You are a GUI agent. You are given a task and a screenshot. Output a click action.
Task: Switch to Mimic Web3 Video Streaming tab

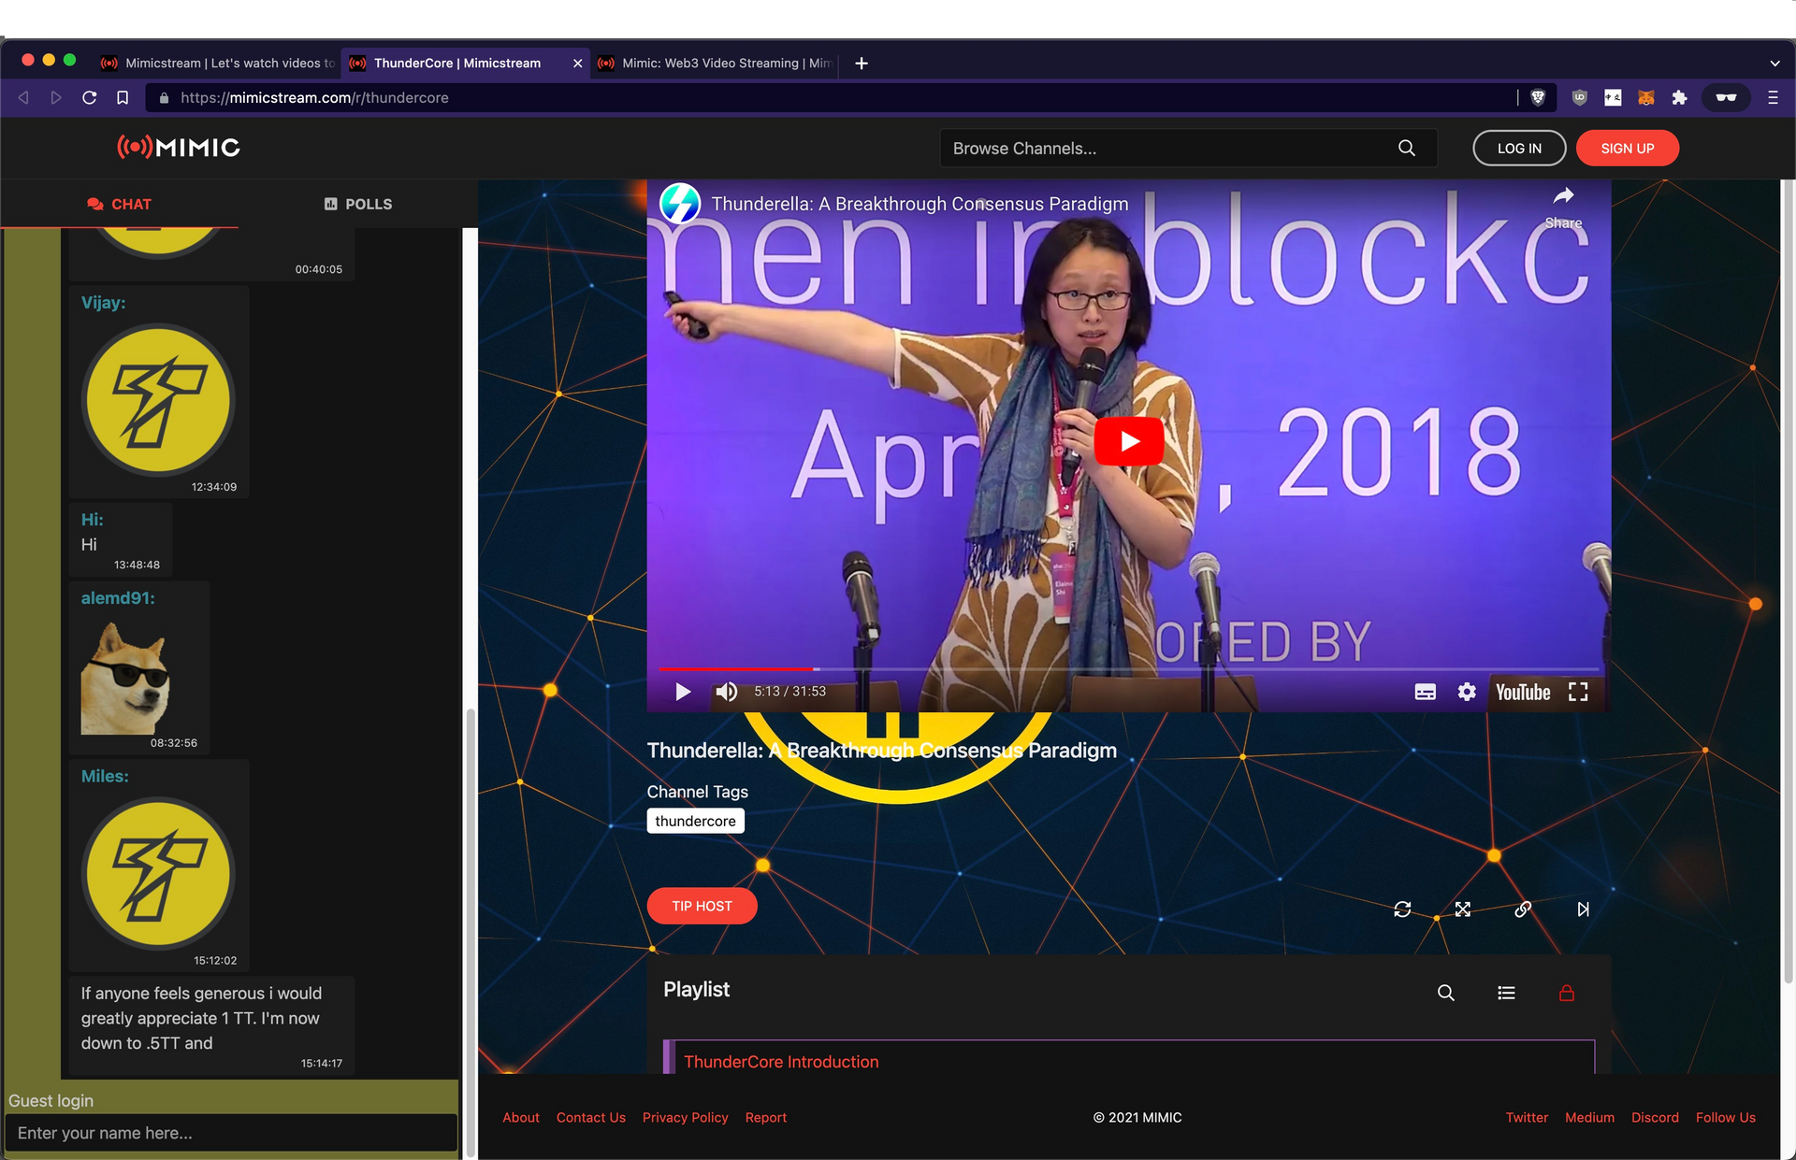pyautogui.click(x=716, y=64)
